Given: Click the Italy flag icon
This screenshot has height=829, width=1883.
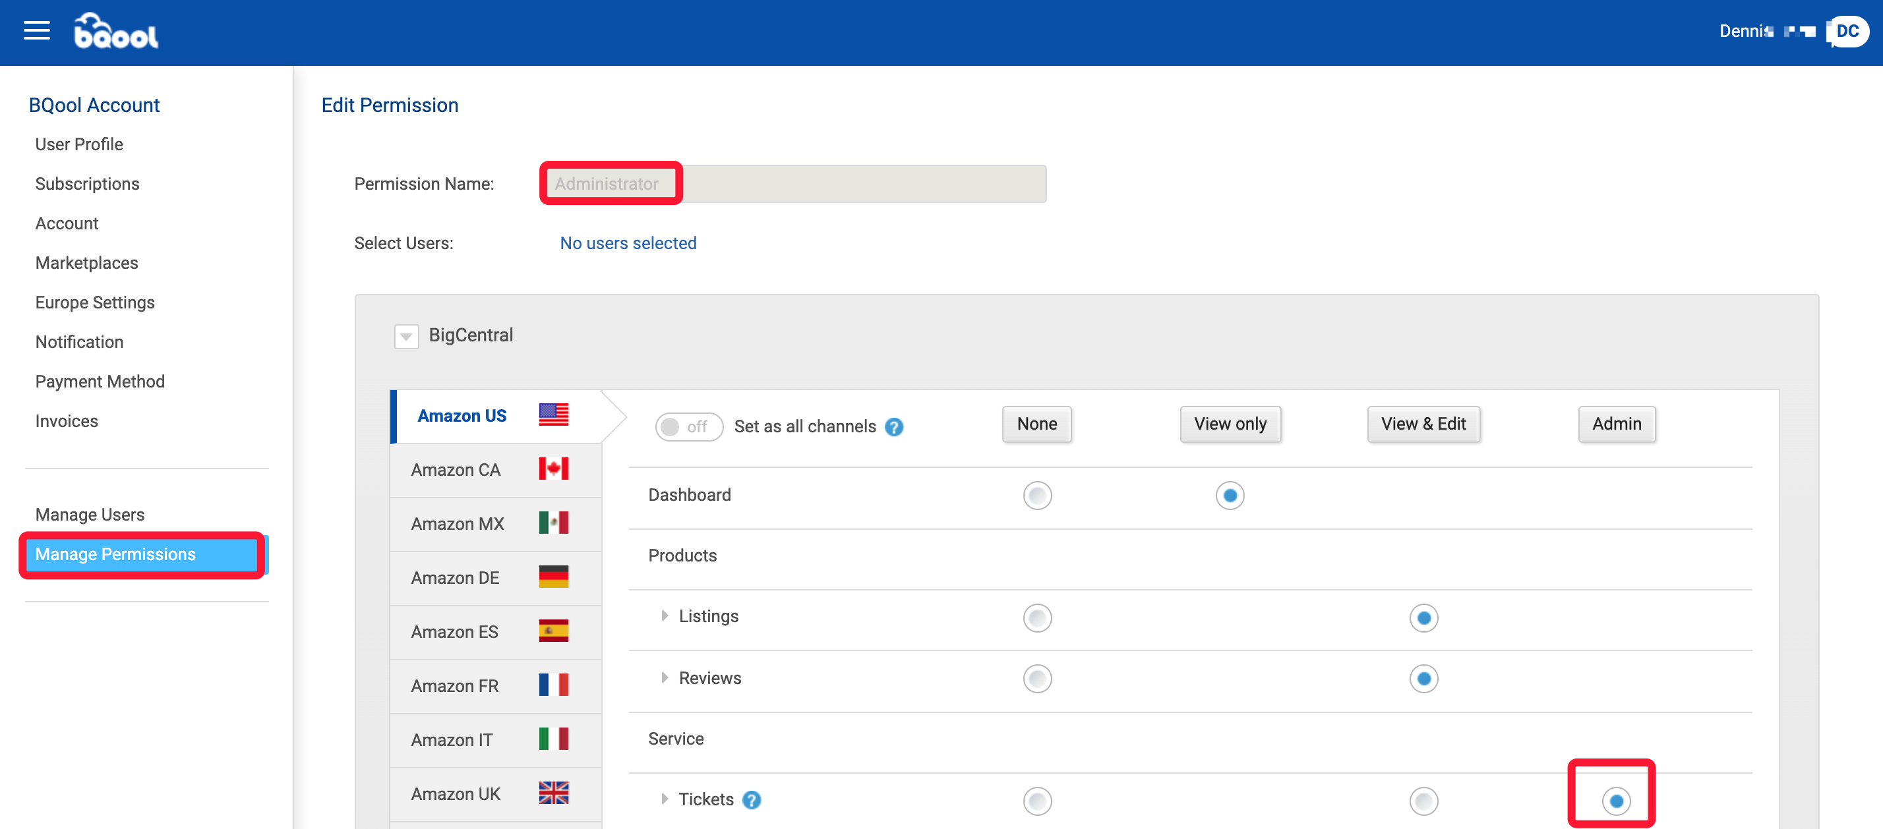Looking at the screenshot, I should tap(553, 739).
